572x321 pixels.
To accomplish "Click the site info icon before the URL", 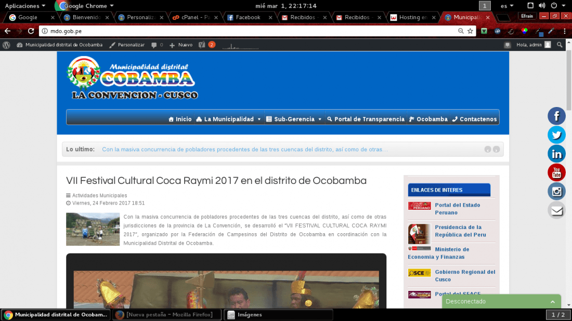I will click(45, 31).
